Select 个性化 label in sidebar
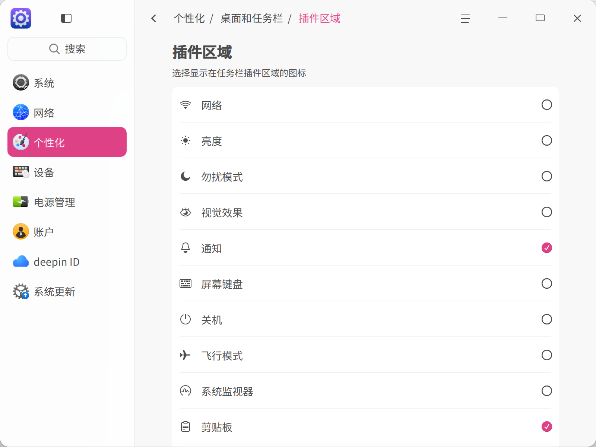The width and height of the screenshot is (596, 447). coord(49,142)
